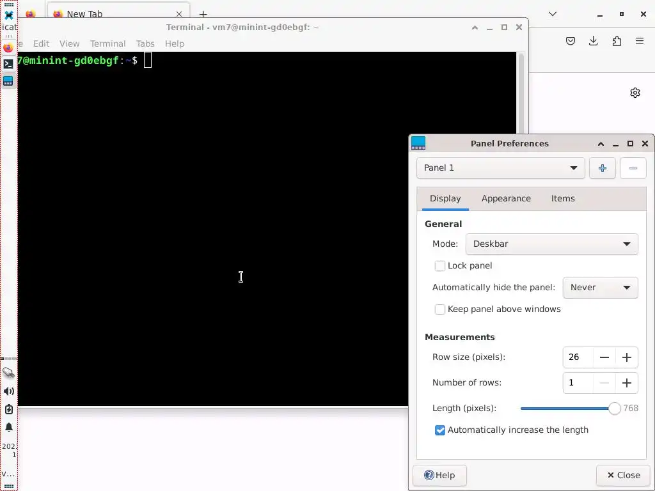Click the Length pixels slider handle

[615, 409]
